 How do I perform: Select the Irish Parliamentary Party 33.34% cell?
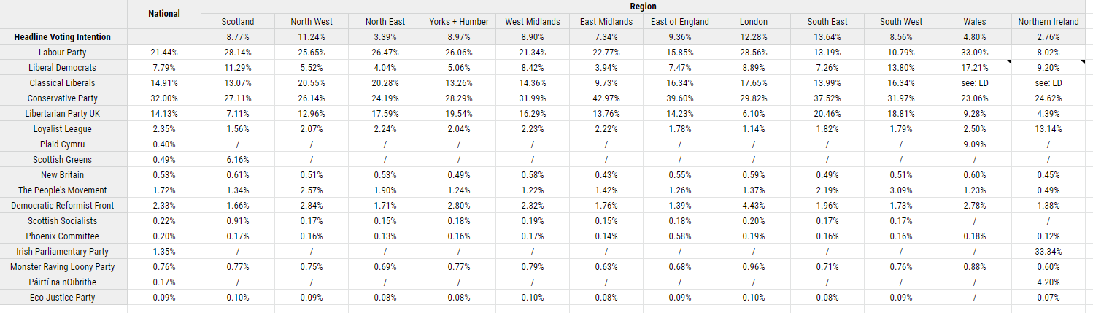click(1048, 252)
